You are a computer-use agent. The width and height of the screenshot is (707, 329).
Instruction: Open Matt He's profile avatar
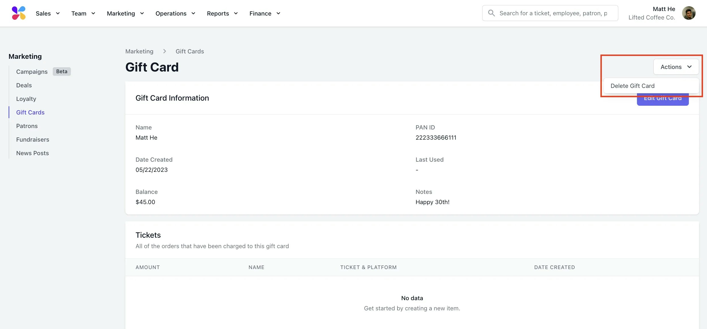(689, 13)
